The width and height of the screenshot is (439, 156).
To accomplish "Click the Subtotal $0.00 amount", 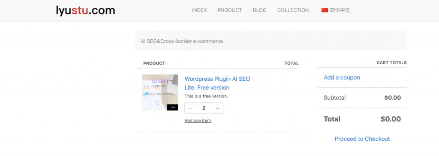I will point(393,98).
